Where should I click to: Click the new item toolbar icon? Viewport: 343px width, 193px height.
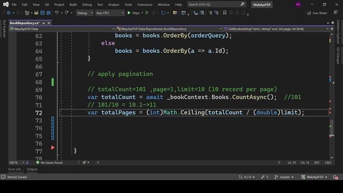27,13
